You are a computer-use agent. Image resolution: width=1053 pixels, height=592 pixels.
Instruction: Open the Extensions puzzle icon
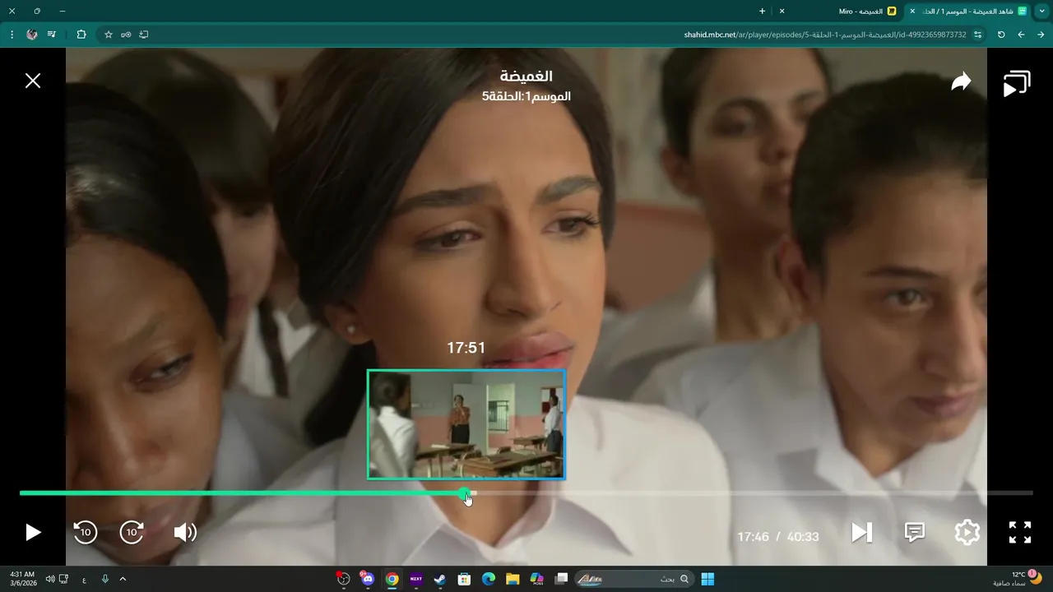pyautogui.click(x=81, y=35)
